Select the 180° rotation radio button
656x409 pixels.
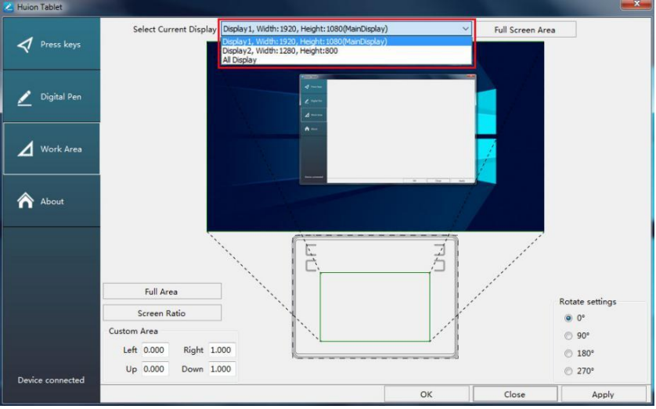tap(568, 353)
